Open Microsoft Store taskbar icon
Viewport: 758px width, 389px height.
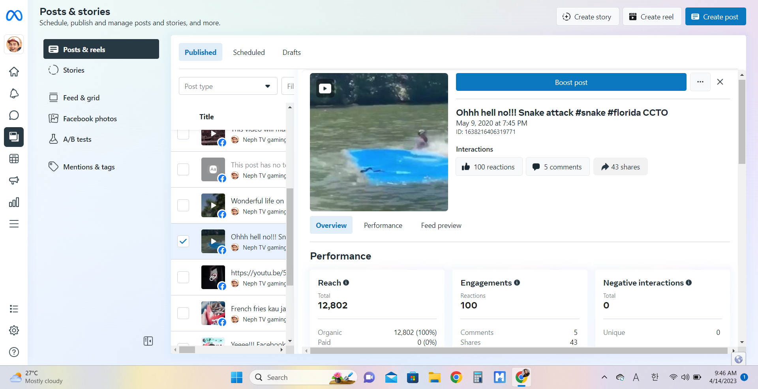413,378
